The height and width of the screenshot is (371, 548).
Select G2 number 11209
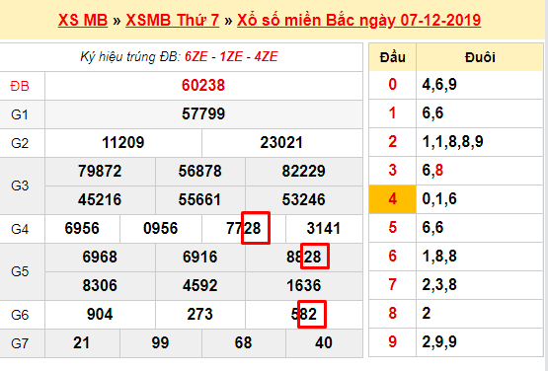pyautogui.click(x=123, y=142)
